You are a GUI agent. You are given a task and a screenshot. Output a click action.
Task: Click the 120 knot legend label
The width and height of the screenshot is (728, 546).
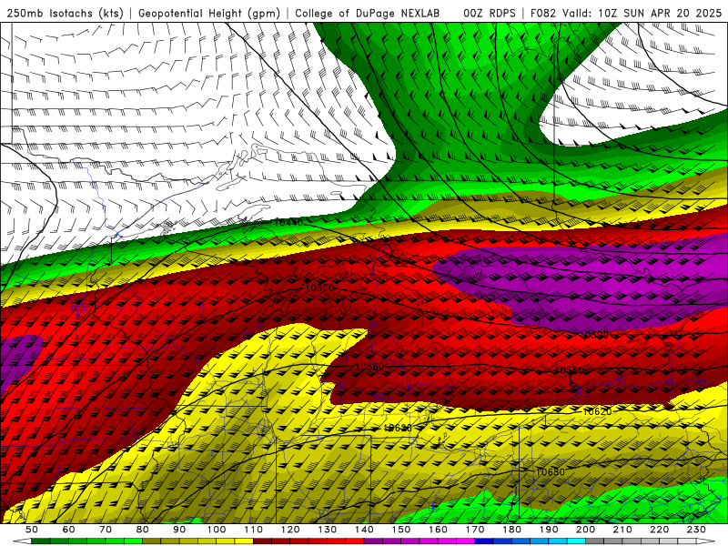tap(290, 530)
